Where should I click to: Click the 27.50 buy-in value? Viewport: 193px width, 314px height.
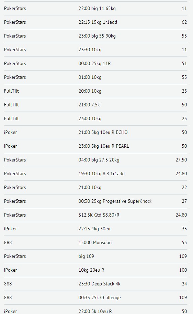[x=181, y=160]
